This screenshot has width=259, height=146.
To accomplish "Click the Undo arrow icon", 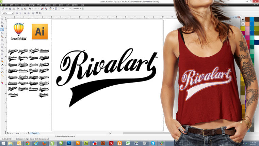I will 30,9.
